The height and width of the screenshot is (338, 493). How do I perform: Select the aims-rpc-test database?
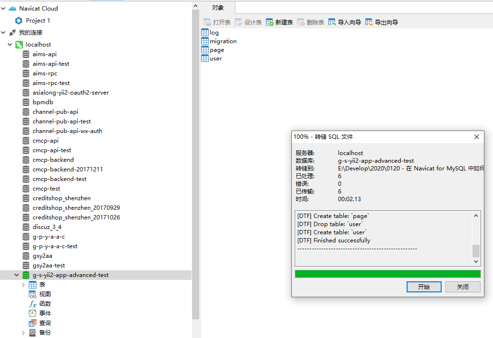pos(51,83)
